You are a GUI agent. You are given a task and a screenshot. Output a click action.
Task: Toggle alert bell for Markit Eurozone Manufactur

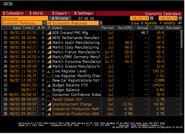click(43, 62)
